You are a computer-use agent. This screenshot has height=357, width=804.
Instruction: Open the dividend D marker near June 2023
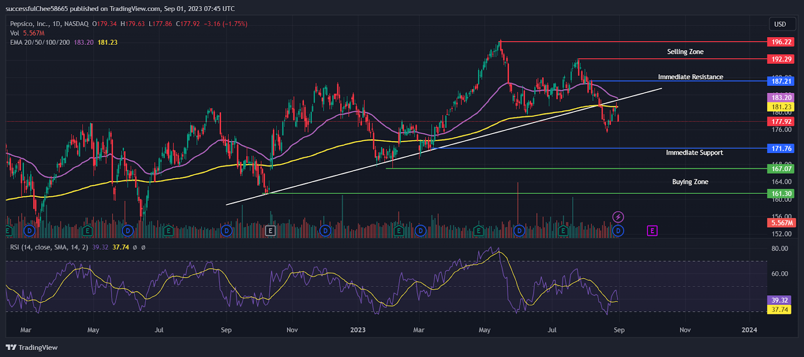(x=519, y=231)
